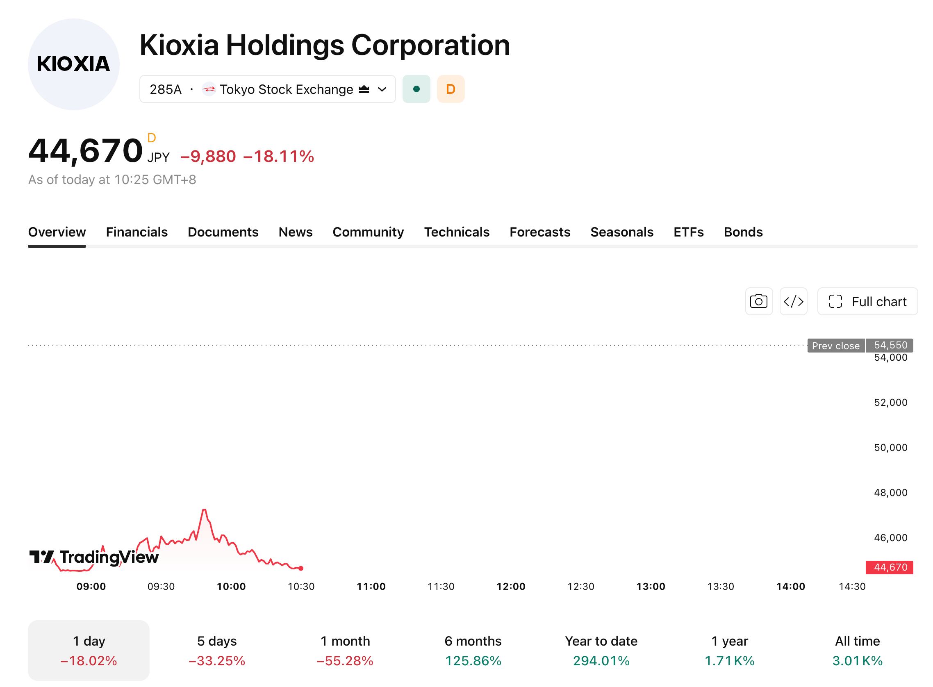Click the 54,550 previous close value
This screenshot has height=687, width=933.
coord(890,345)
